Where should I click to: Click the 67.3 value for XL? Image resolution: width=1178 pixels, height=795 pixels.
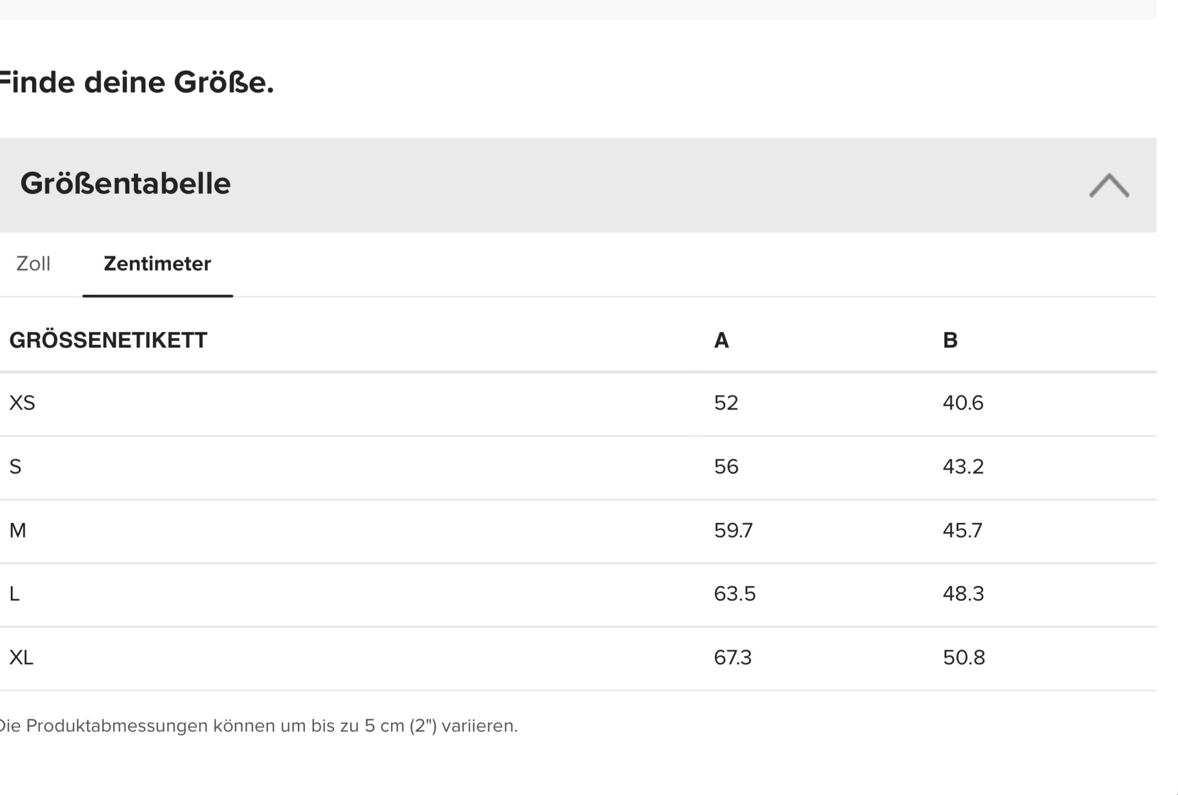[x=732, y=658]
